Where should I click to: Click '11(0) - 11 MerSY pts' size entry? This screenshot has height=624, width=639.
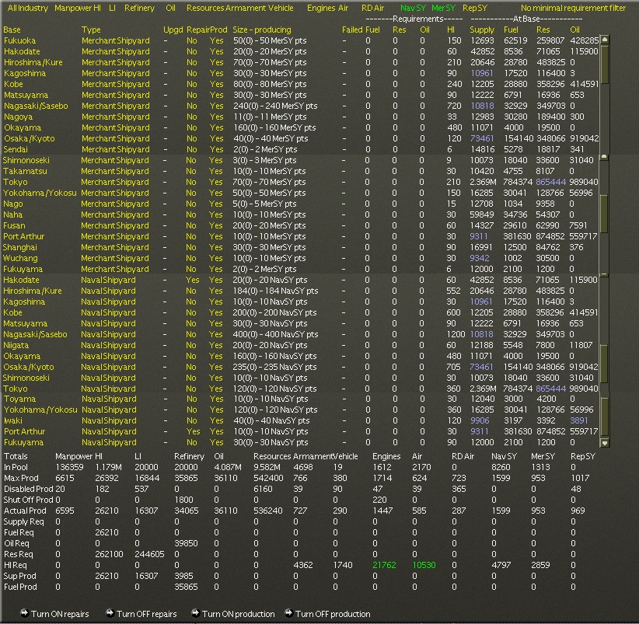tap(270, 117)
